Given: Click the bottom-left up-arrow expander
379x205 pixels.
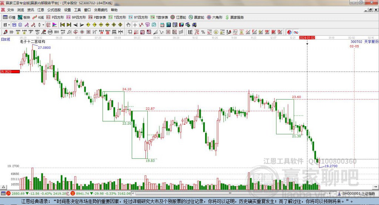Looking at the screenshot, I should (3, 187).
